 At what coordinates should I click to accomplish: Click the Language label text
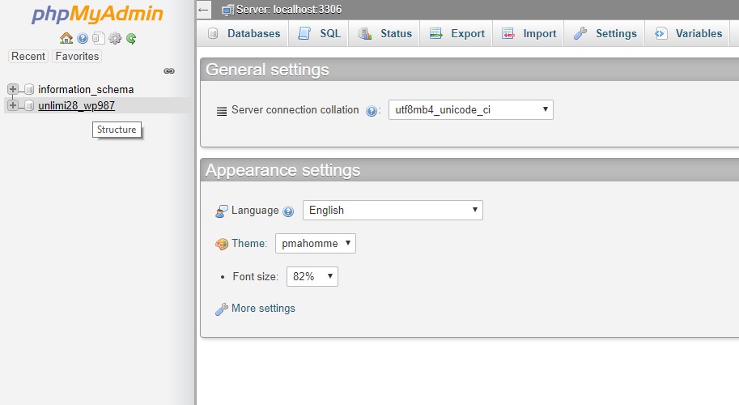tap(255, 211)
